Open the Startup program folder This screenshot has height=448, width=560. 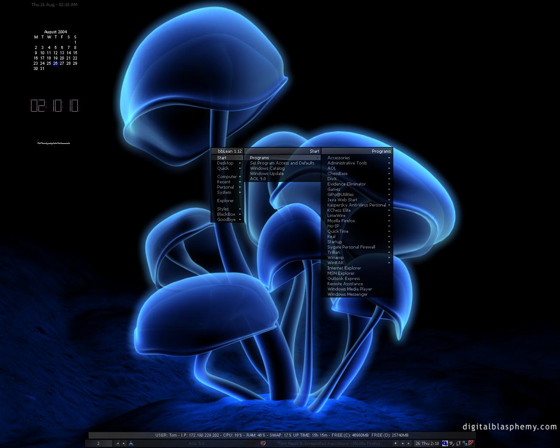(x=357, y=242)
